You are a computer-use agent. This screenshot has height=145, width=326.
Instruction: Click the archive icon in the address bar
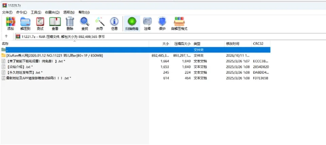point(18,37)
